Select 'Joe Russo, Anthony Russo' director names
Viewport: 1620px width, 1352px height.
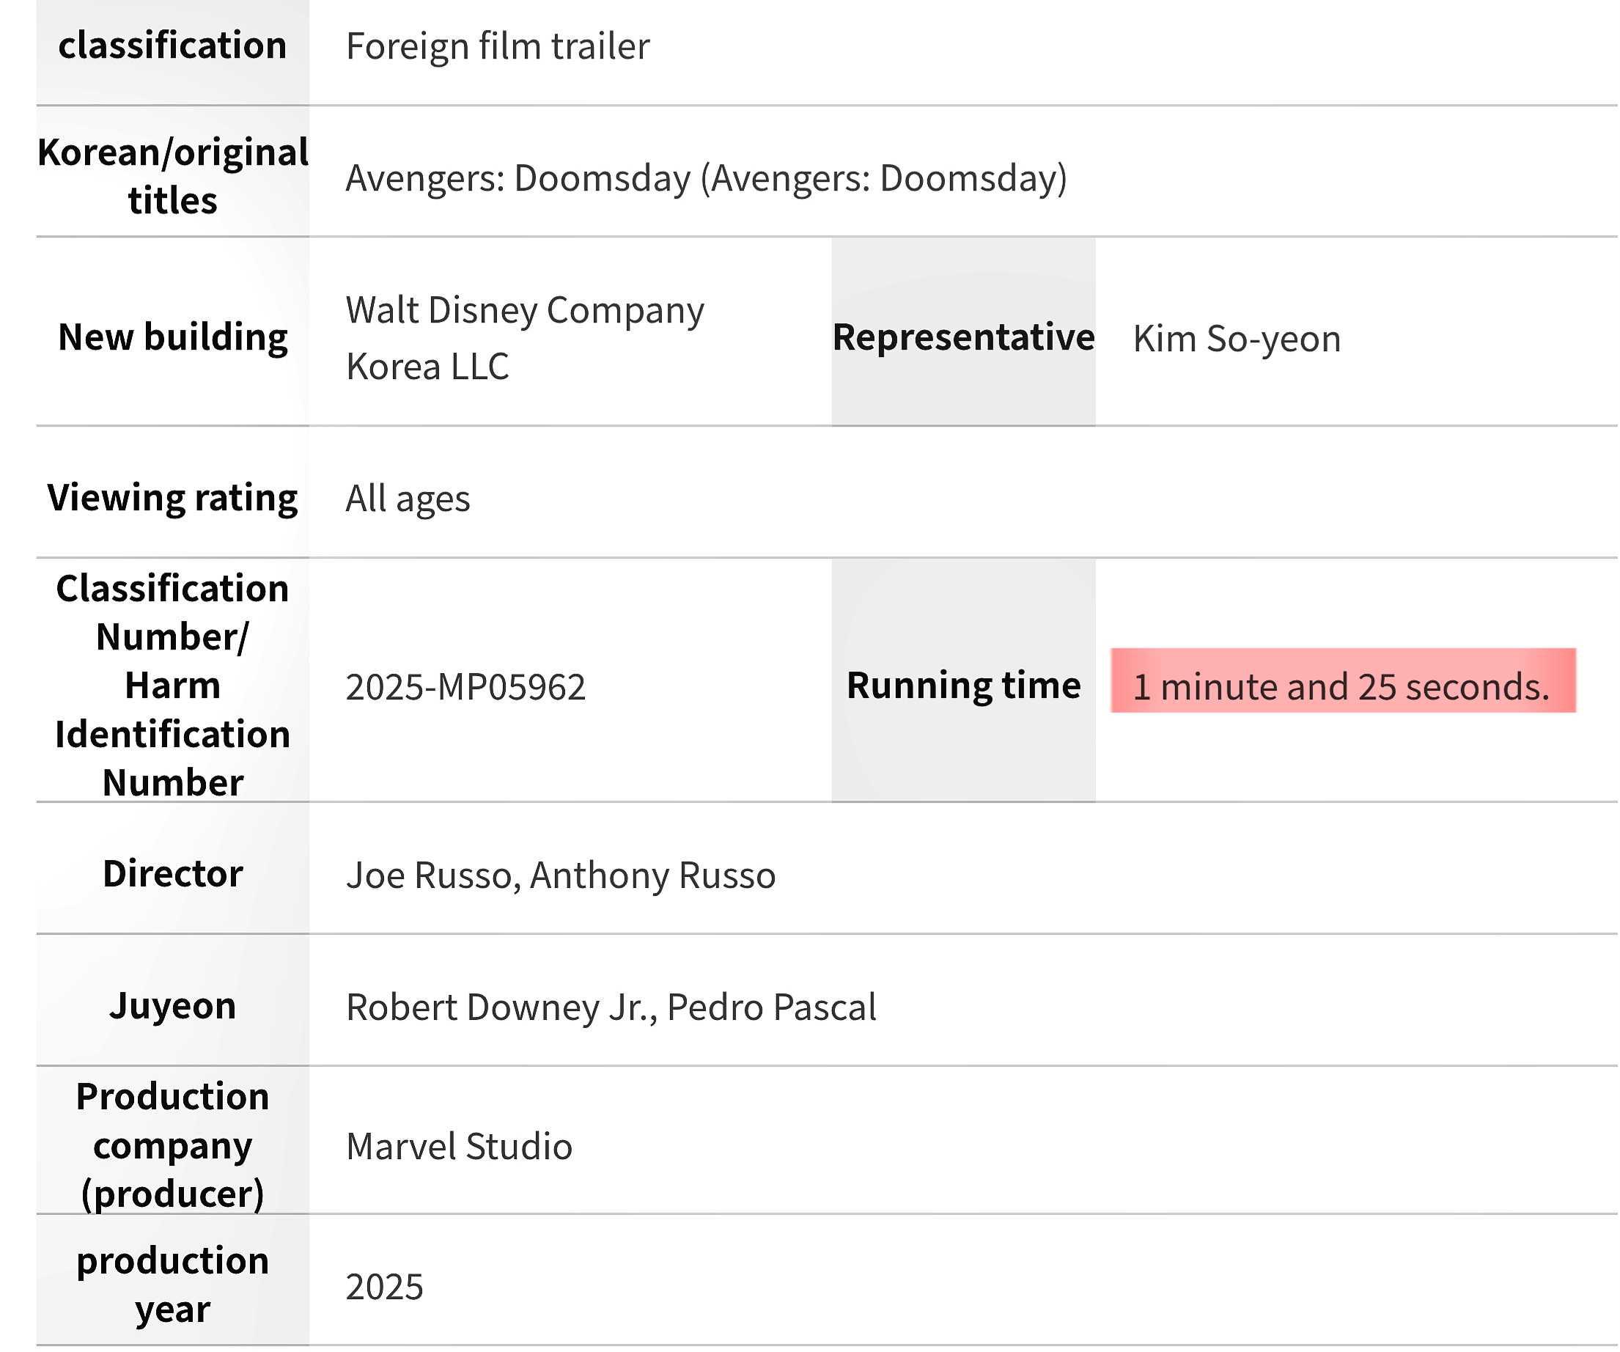[560, 875]
